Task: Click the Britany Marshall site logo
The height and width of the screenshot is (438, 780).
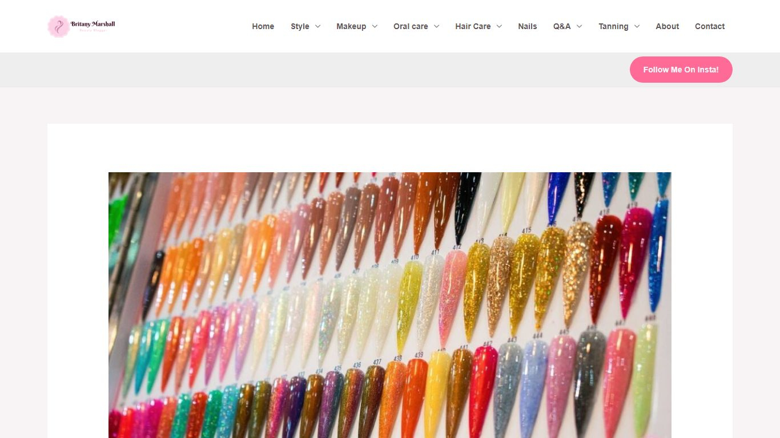Action: (82, 26)
